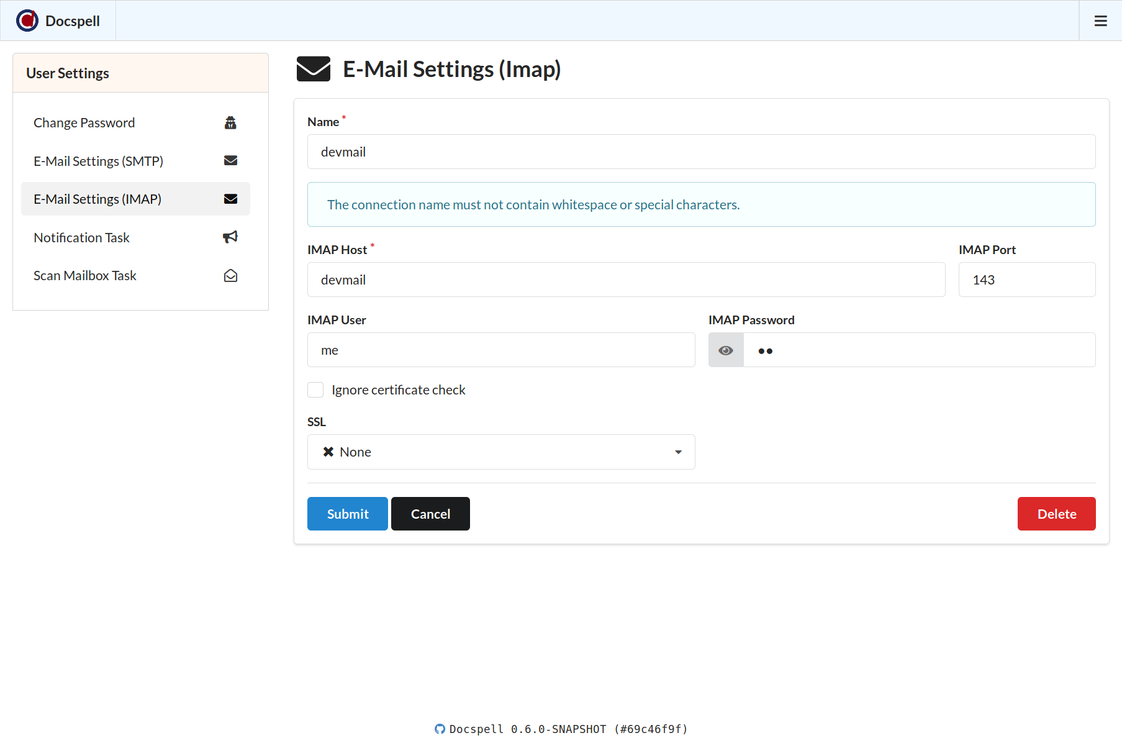Click into the IMAP Port field

coord(1026,280)
